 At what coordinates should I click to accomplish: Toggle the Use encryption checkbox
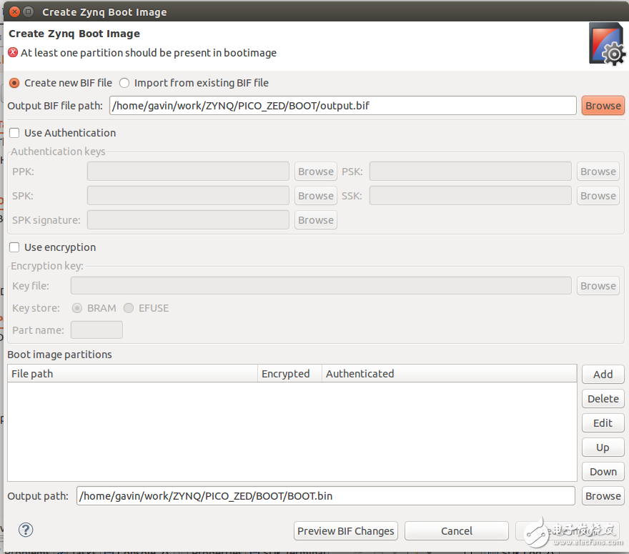(x=14, y=247)
